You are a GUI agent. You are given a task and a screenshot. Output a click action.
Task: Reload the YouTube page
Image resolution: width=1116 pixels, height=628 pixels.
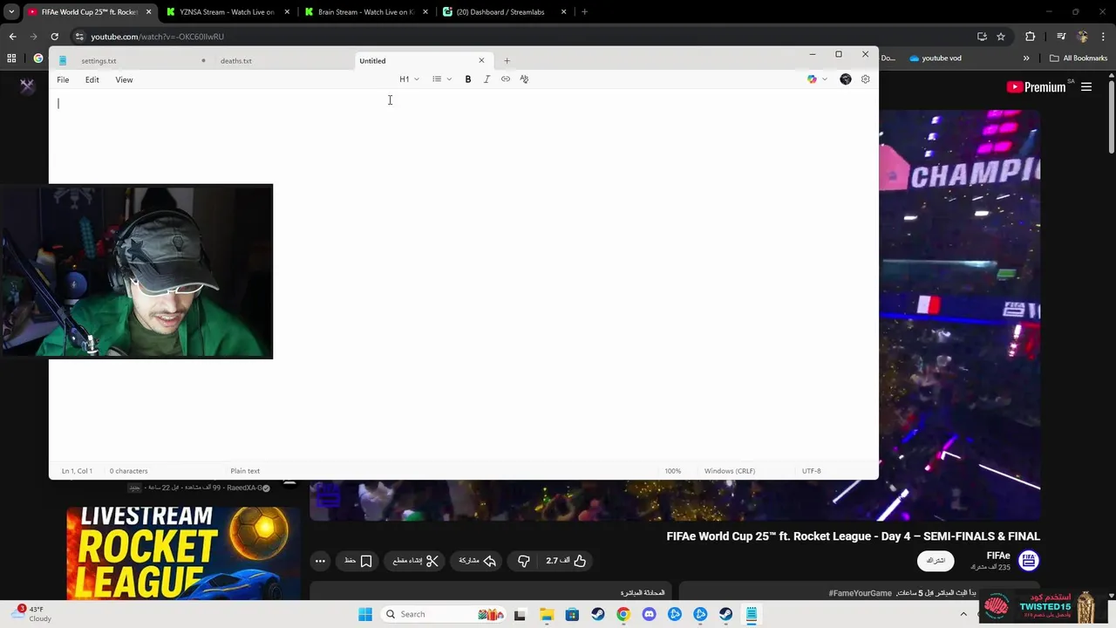tap(54, 37)
